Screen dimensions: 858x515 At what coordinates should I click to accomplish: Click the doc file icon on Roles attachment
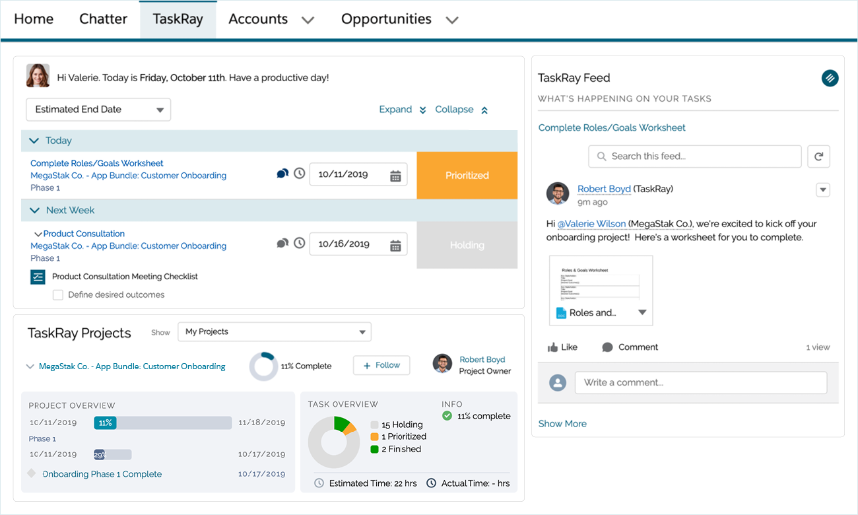561,313
